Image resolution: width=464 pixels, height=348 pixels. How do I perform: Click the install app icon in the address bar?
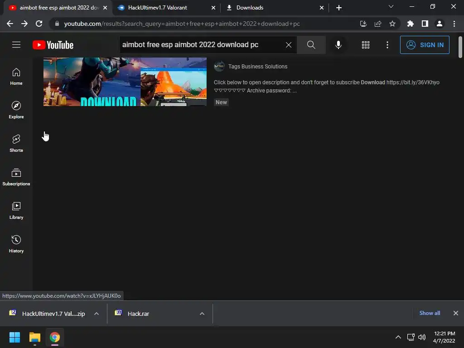pos(363,24)
